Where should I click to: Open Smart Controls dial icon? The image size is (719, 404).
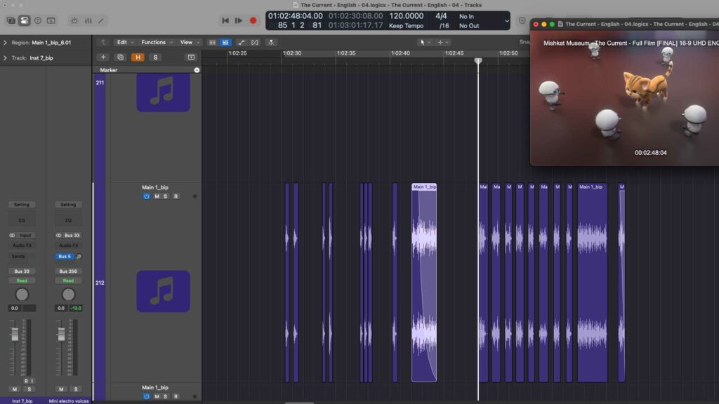(x=74, y=20)
